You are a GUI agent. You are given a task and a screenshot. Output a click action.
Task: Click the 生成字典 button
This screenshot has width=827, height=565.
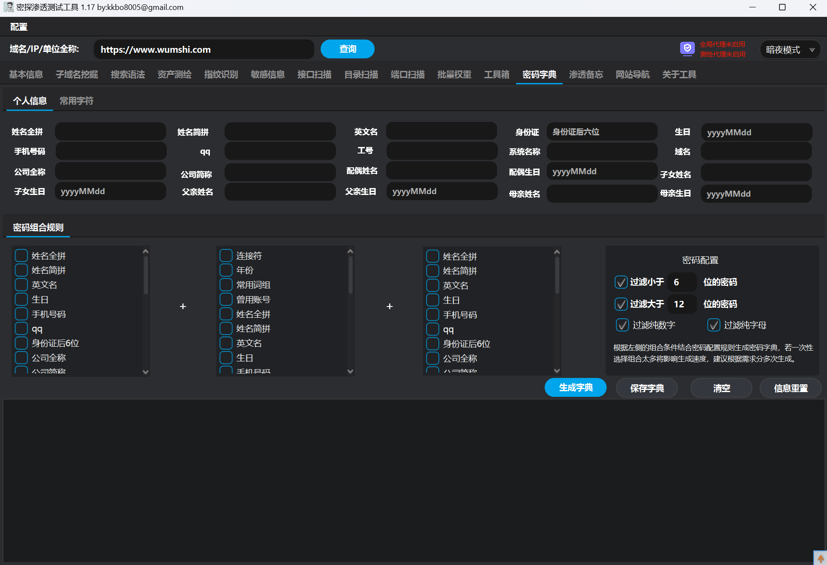pos(575,388)
